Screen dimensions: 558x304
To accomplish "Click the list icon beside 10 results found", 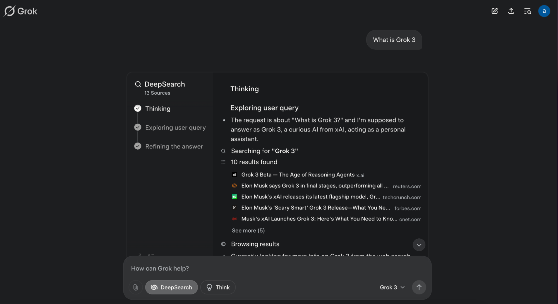I will [x=223, y=162].
